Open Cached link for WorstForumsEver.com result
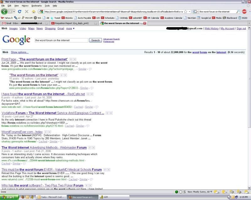This screenshot has width=251, height=200. 43,142
